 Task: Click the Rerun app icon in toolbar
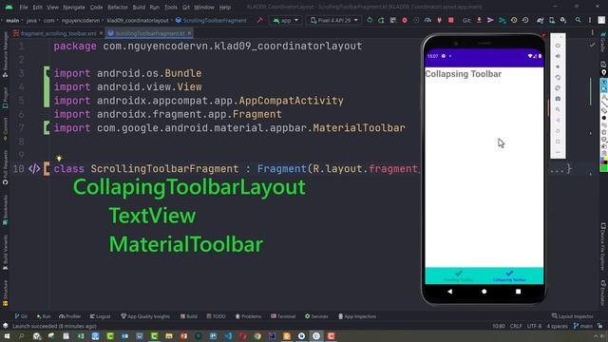tap(370, 20)
